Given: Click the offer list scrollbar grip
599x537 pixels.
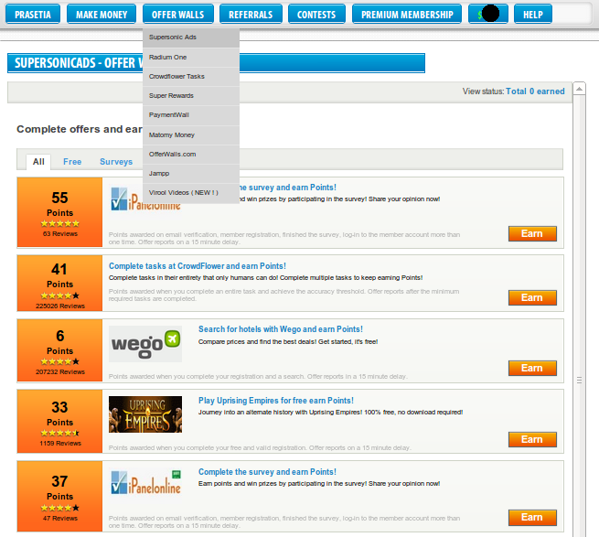Looking at the screenshot, I should 580,381.
